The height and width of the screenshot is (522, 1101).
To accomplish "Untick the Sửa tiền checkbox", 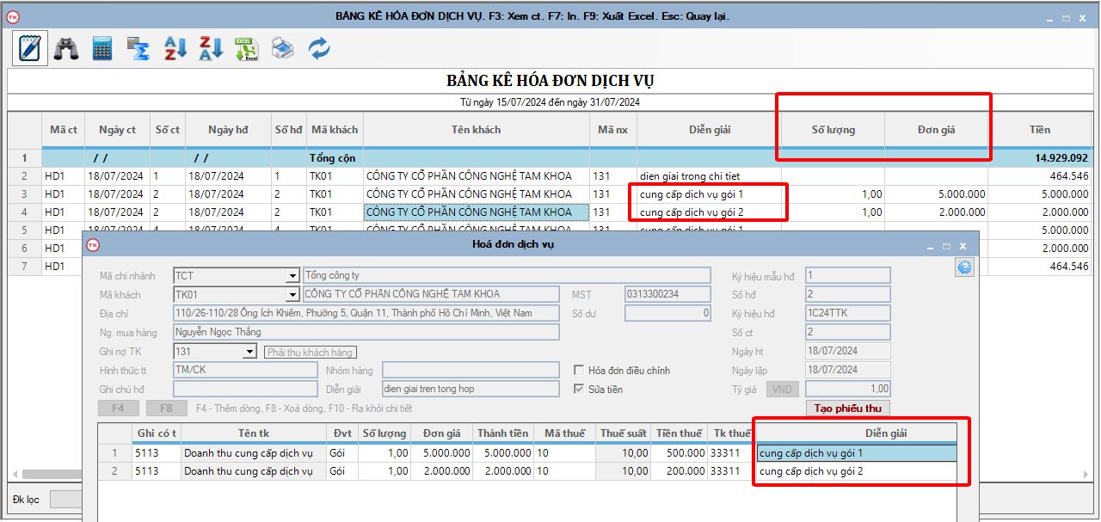I will (579, 390).
